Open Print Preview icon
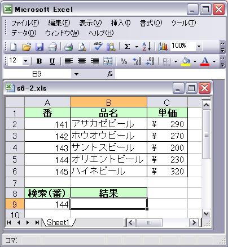The image size is (228, 247). (x=82, y=47)
